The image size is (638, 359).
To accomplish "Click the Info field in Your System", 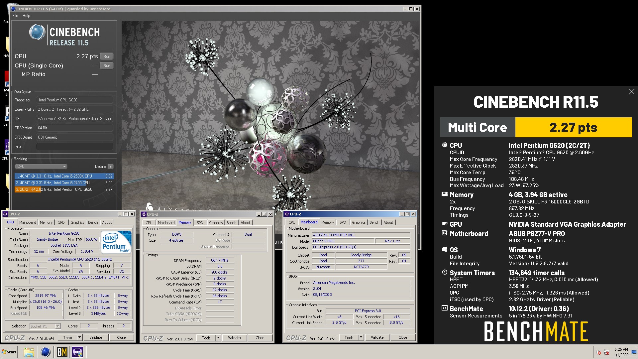I will 74,147.
